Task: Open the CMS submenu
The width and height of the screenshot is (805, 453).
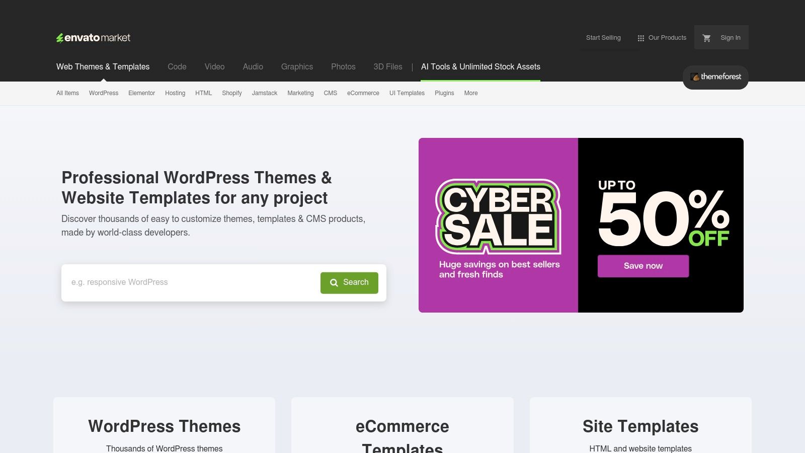Action: [331, 93]
